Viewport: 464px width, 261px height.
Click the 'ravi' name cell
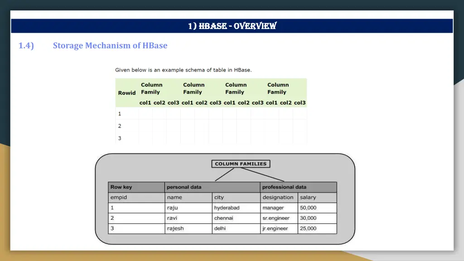tap(188, 218)
